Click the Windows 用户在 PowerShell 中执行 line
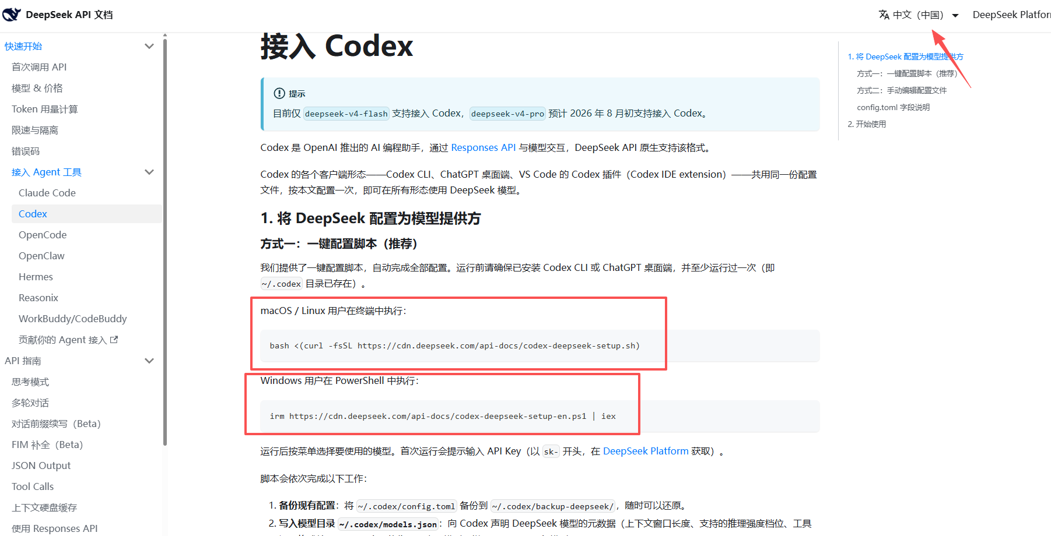 pyautogui.click(x=340, y=380)
